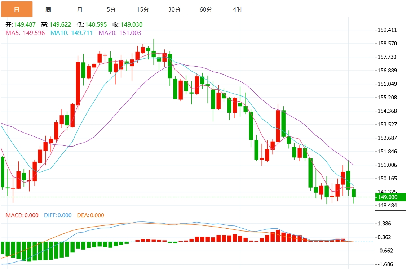Open the 5分 chart tab
This screenshot has height=269, width=411.
pyautogui.click(x=111, y=9)
